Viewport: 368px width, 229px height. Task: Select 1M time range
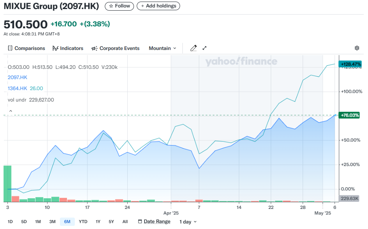click(x=38, y=222)
